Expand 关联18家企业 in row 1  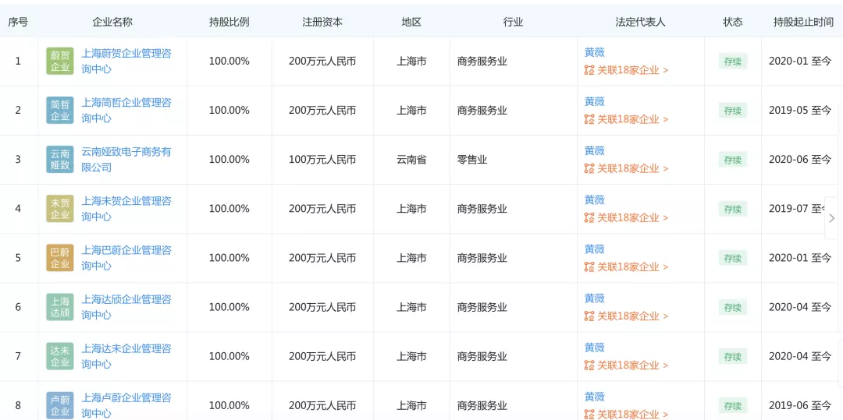click(x=627, y=70)
